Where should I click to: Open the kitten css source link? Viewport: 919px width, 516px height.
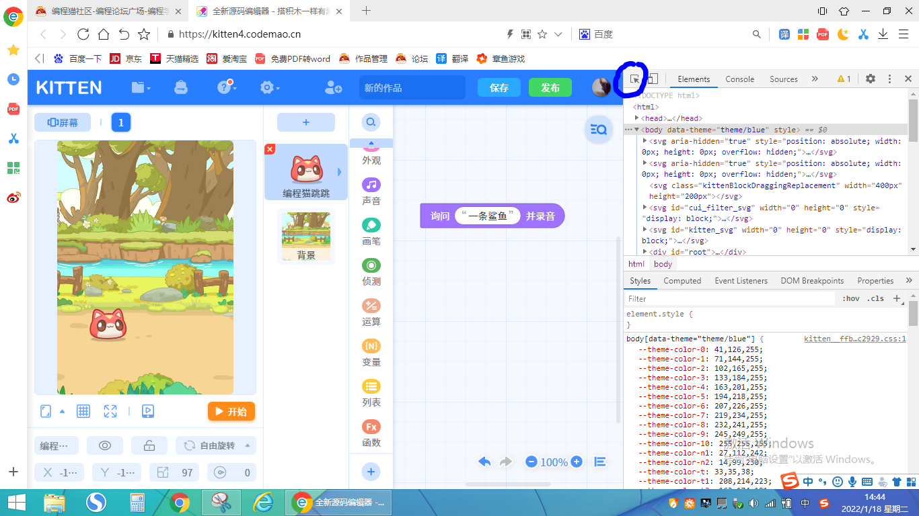(x=855, y=339)
